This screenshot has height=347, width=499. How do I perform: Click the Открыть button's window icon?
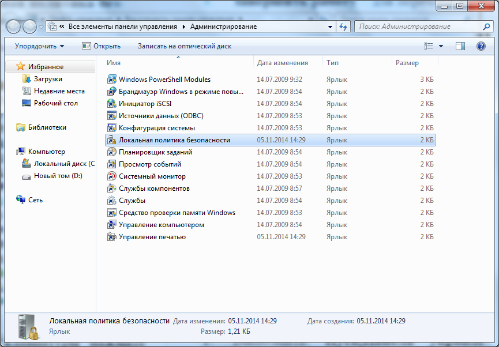tap(86, 46)
